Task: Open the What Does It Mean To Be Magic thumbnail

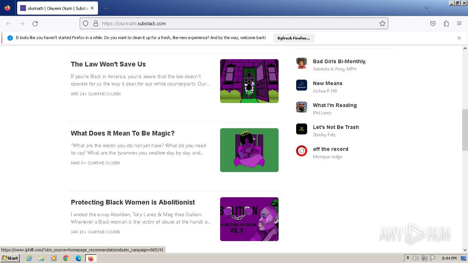Action: [249, 150]
